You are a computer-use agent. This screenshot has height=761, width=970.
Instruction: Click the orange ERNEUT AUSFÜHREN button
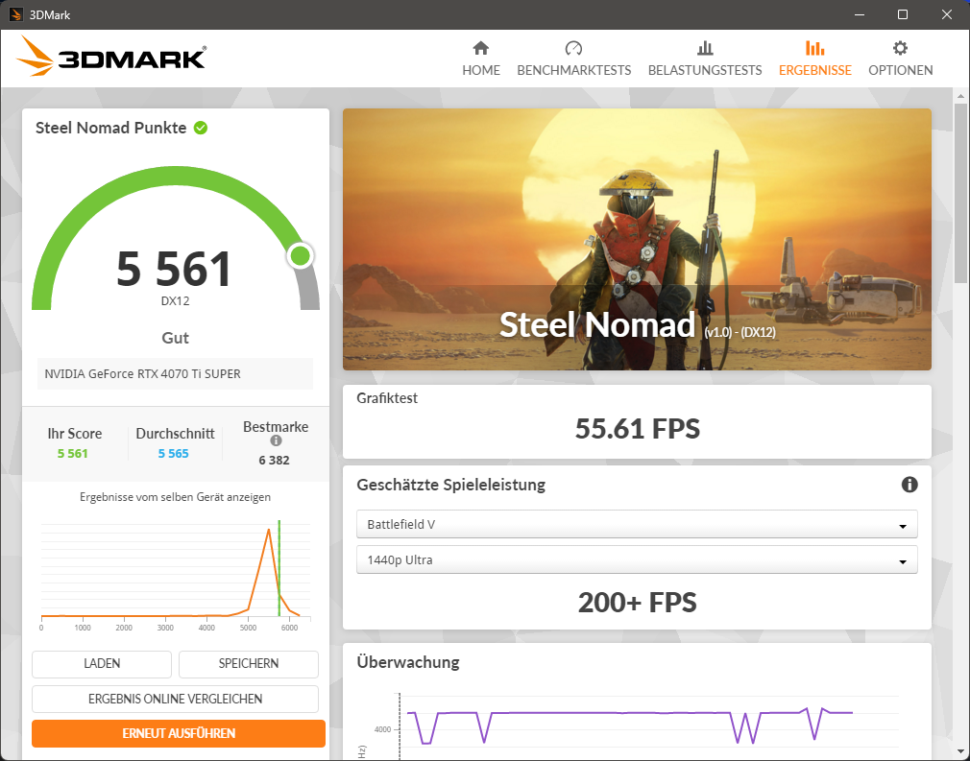pyautogui.click(x=179, y=733)
